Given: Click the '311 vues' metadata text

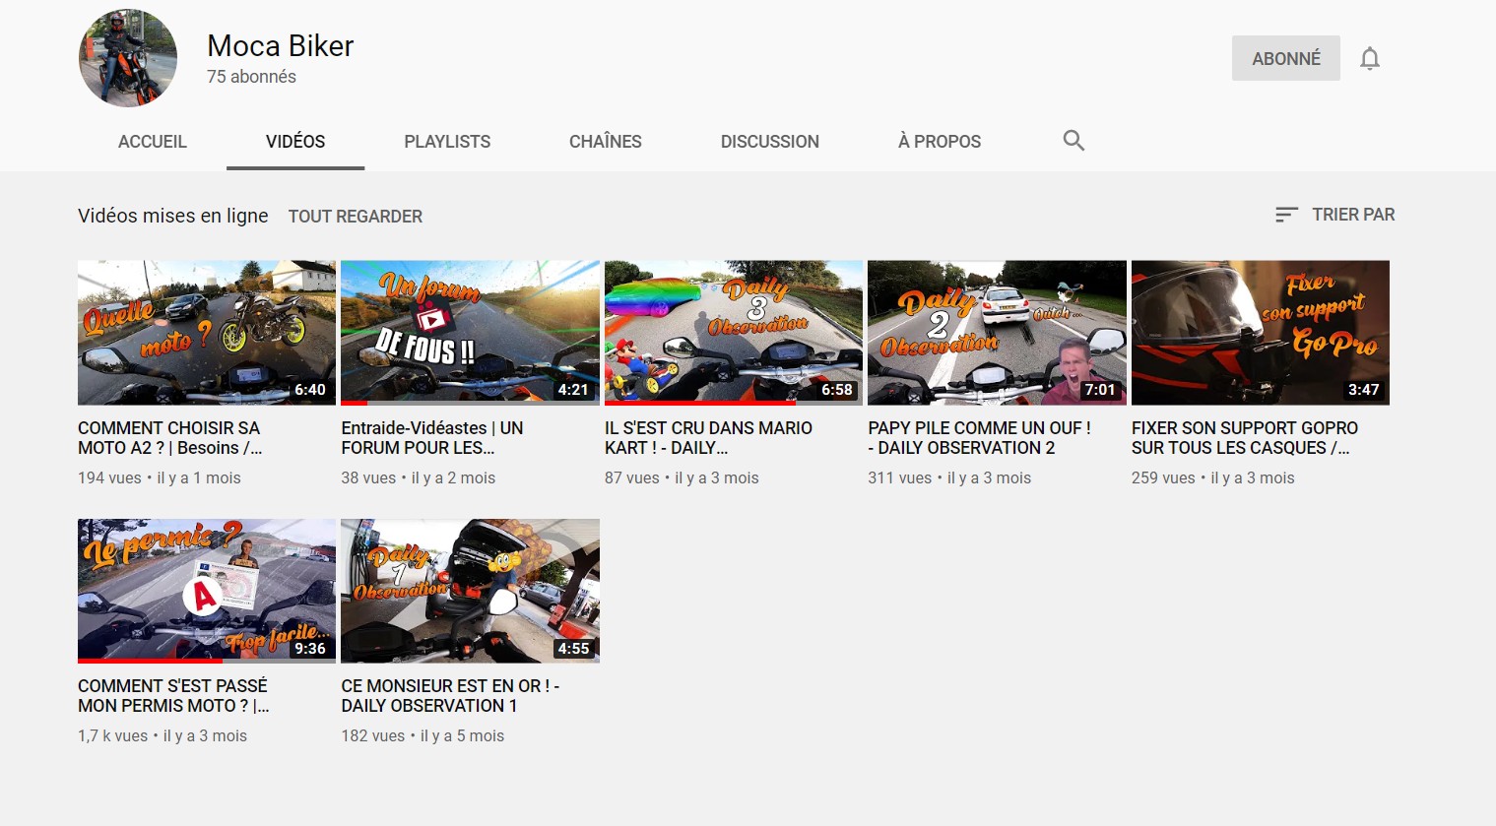Looking at the screenshot, I should pos(899,477).
